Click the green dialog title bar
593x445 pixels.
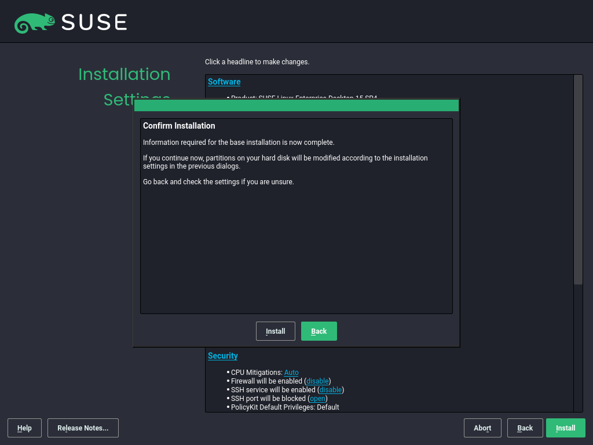pyautogui.click(x=296, y=105)
